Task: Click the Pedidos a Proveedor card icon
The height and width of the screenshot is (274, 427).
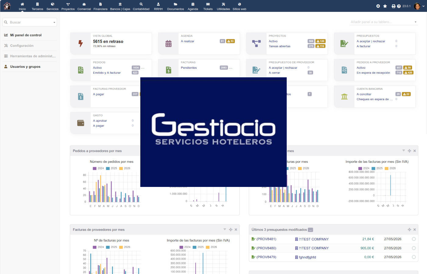Action: 344,70
